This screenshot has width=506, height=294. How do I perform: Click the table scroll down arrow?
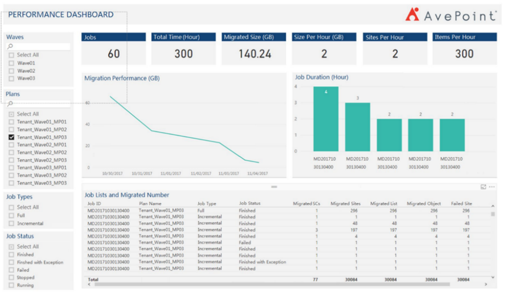pyautogui.click(x=493, y=277)
